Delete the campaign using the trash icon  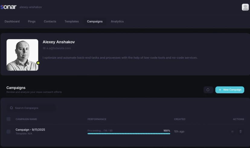click(241, 131)
